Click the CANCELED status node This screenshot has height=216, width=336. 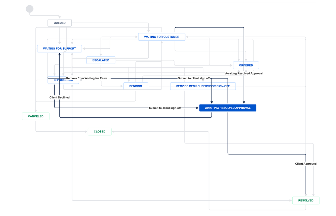click(x=36, y=116)
